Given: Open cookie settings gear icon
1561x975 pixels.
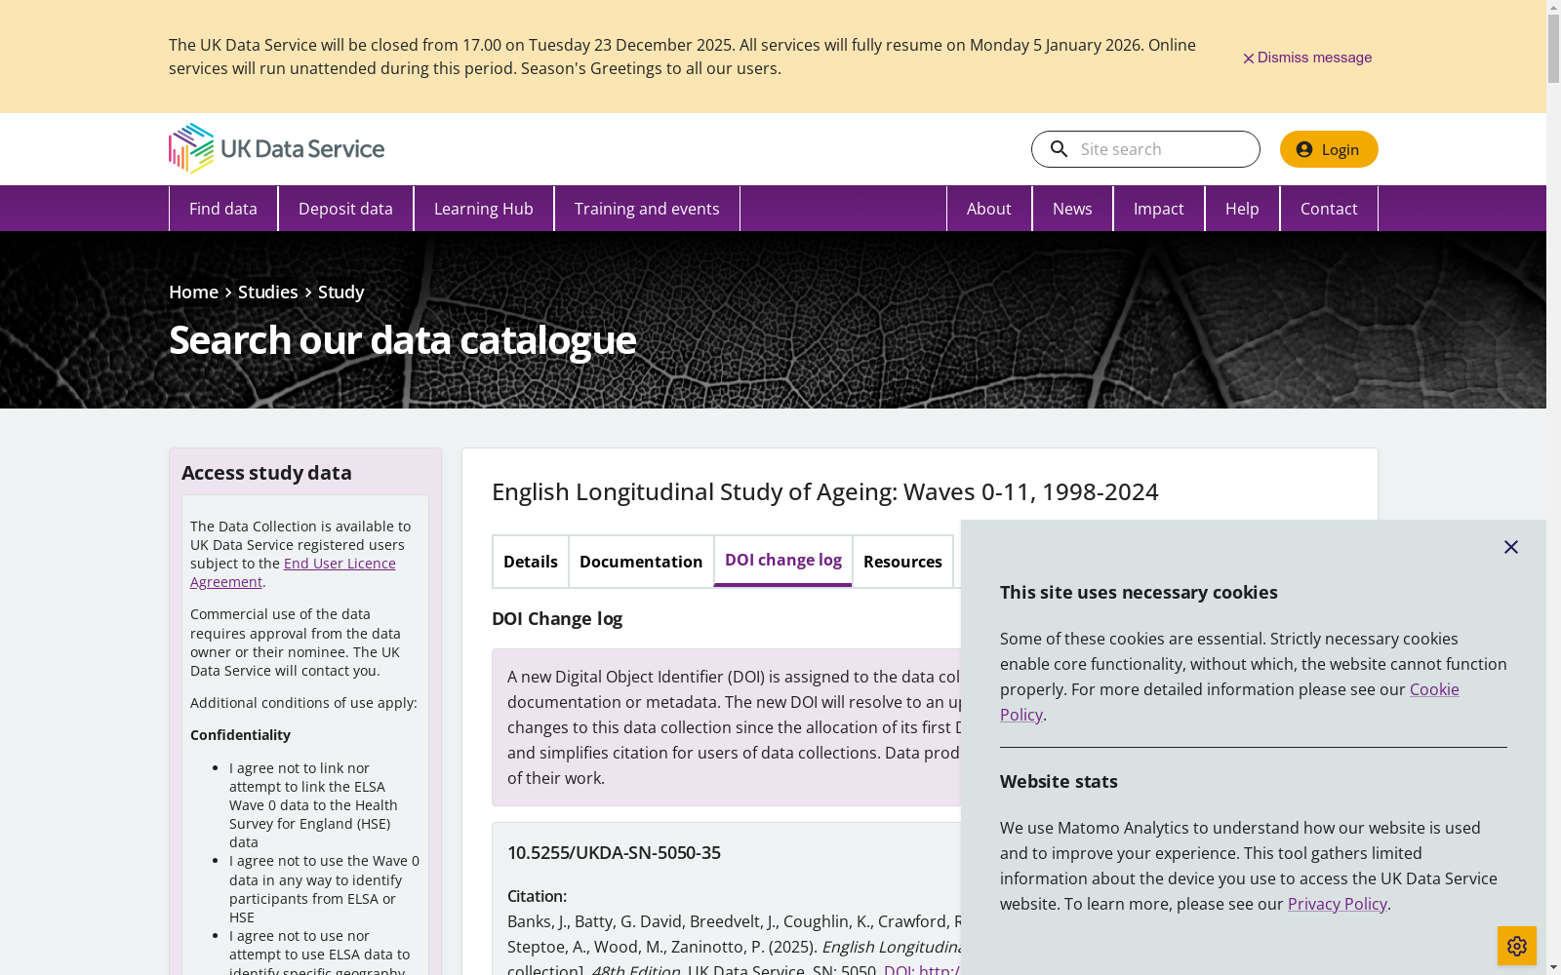Looking at the screenshot, I should pyautogui.click(x=1516, y=946).
